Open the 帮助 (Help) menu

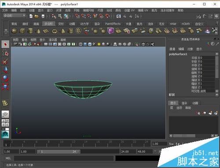180,11
